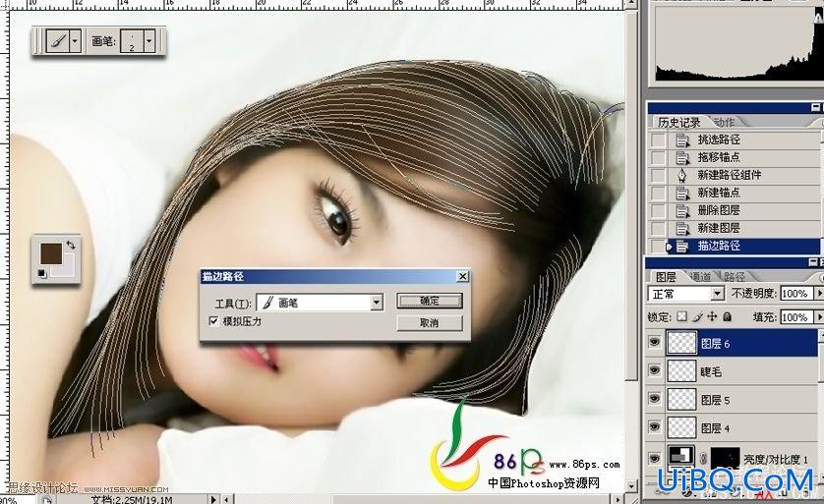
Task: Hide the 睫毛 layer eye
Action: click(654, 370)
